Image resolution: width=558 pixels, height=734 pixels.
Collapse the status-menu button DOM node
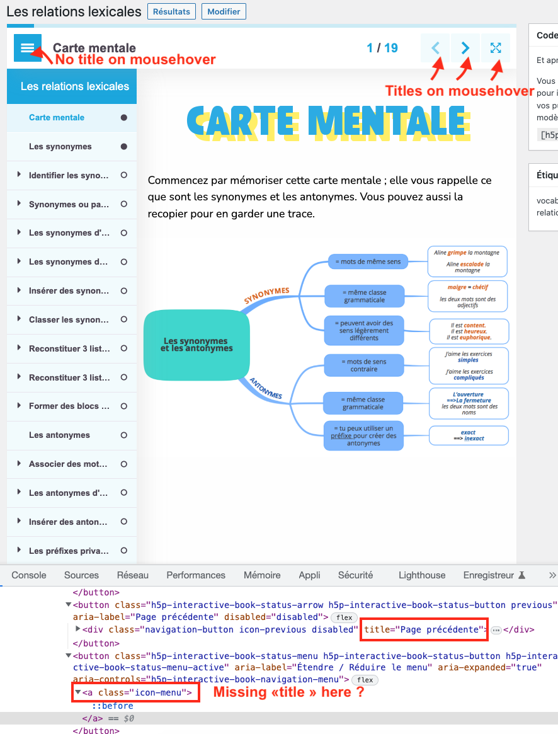69,656
